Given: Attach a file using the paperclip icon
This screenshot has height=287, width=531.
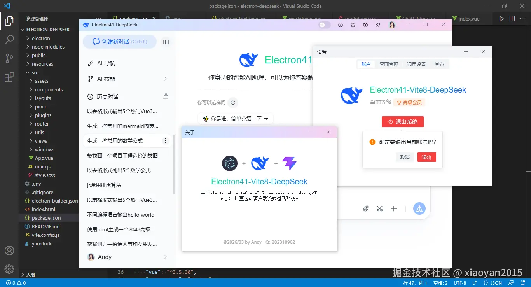Looking at the screenshot, I should click(365, 208).
